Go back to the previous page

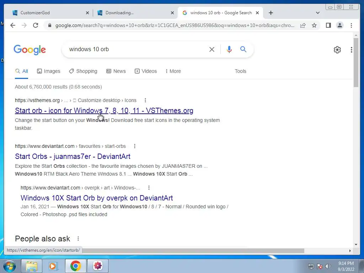click(x=13, y=25)
